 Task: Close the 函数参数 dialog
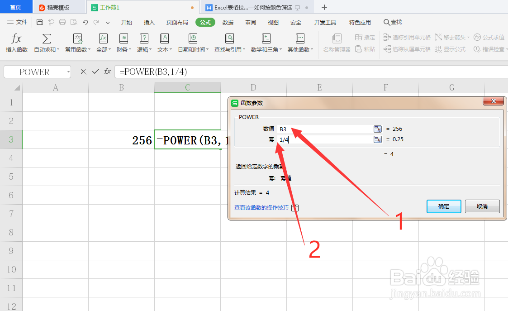pos(494,101)
